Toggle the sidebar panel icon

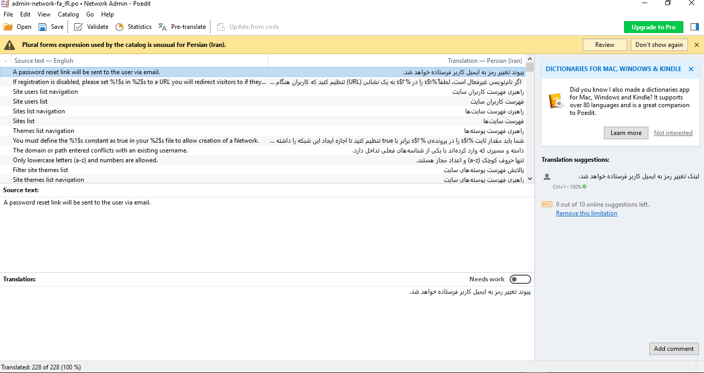pos(694,27)
